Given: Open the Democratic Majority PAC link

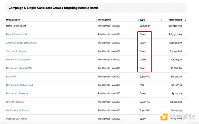Looking at the screenshot, I should (x=19, y=68).
